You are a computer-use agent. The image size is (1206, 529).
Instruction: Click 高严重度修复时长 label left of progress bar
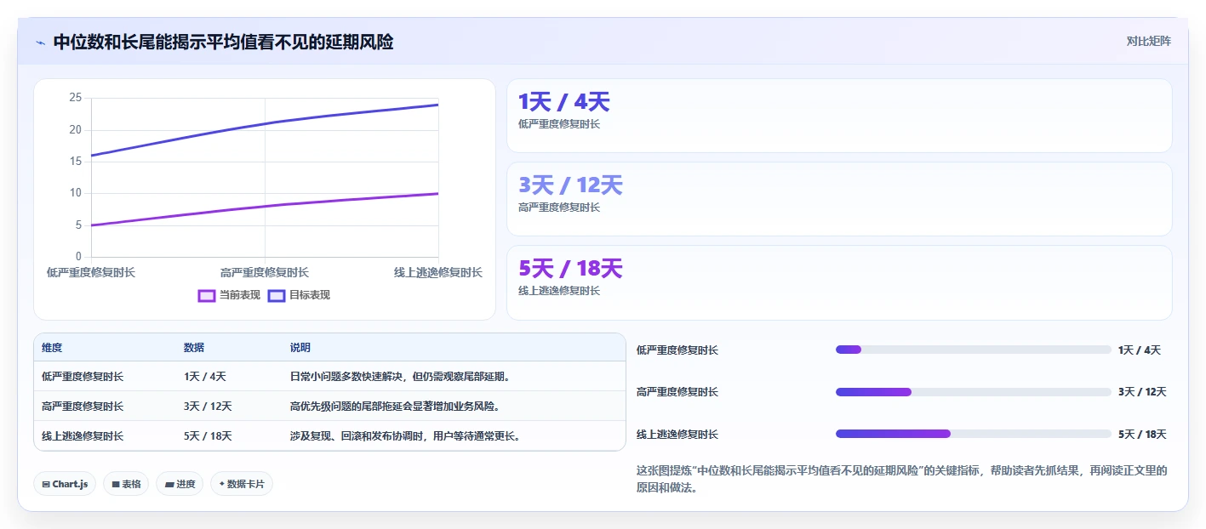point(677,392)
